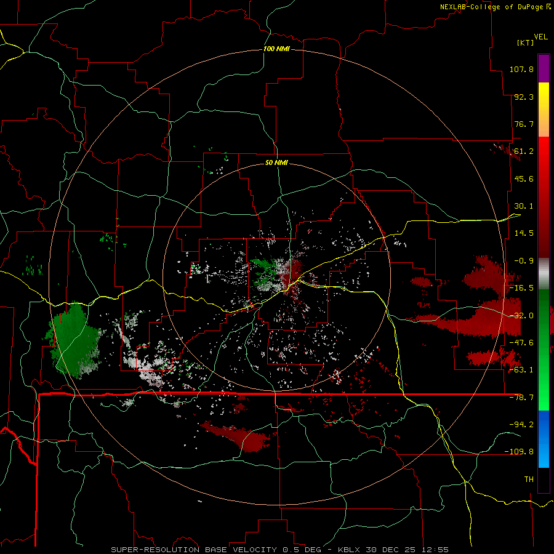Click the NEXLAB-College of DuPage watermark text
The height and width of the screenshot is (554, 554).
(x=491, y=7)
